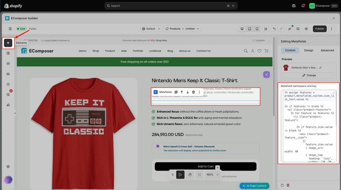This screenshot has height=190, width=341.
Task: Open Metafields element more options
Action: pyautogui.click(x=199, y=92)
